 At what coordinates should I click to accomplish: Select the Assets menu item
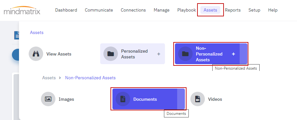pyautogui.click(x=210, y=10)
